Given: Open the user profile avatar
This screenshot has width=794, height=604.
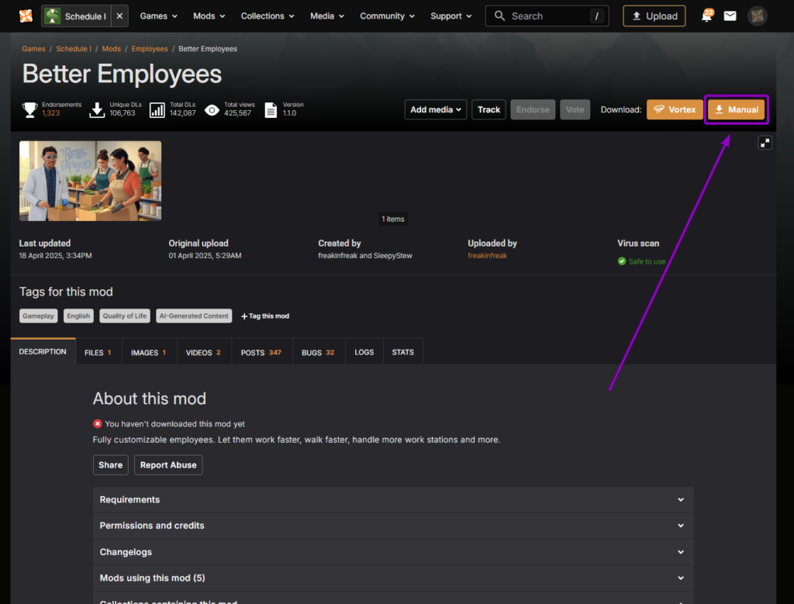Looking at the screenshot, I should click(x=757, y=16).
